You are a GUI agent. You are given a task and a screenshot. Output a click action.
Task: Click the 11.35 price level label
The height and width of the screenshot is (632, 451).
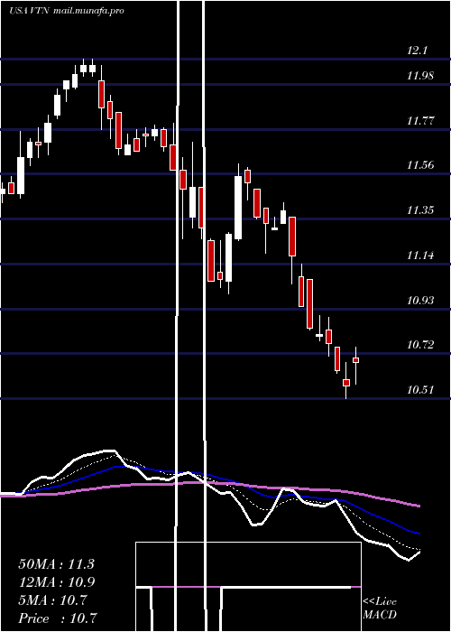[x=420, y=210]
